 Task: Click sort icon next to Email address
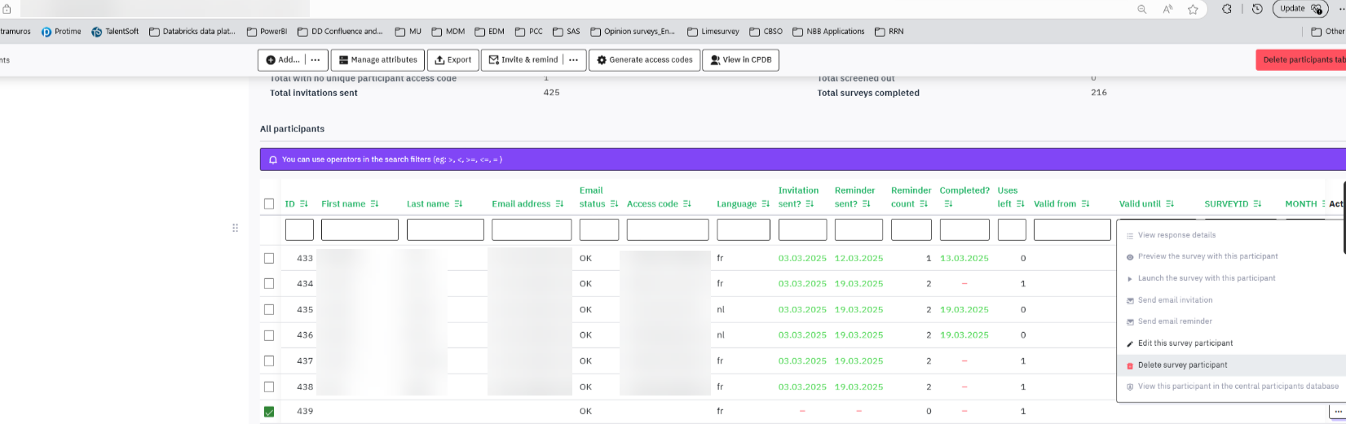(x=559, y=204)
